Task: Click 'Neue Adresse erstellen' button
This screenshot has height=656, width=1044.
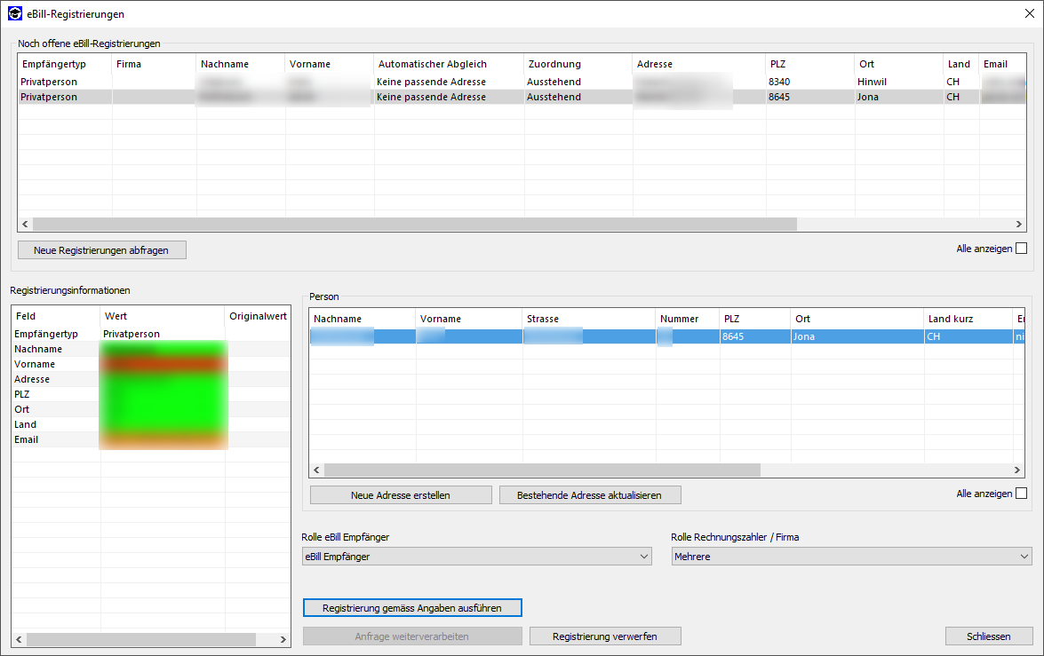Action: tap(400, 495)
